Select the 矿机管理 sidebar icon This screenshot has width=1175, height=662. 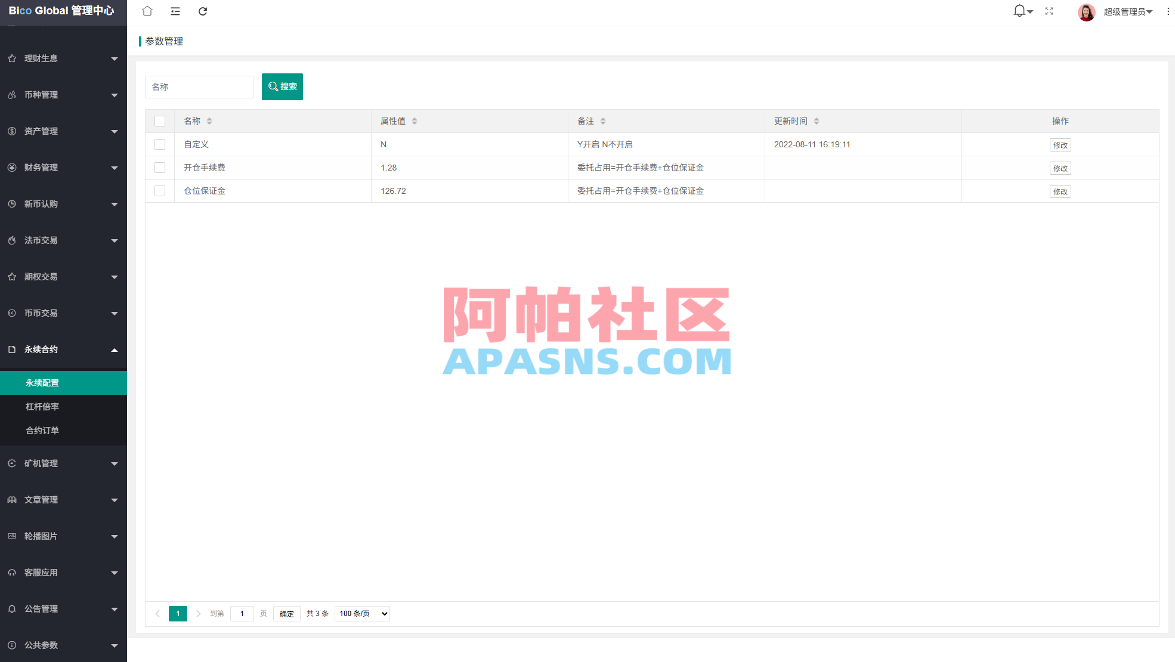12,463
